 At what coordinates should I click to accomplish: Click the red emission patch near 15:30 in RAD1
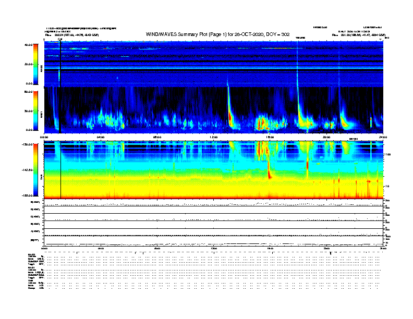coord(262,123)
